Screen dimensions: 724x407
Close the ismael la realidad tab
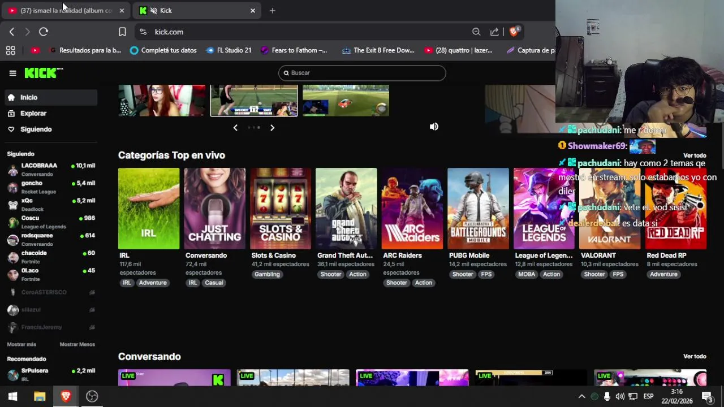click(x=122, y=10)
